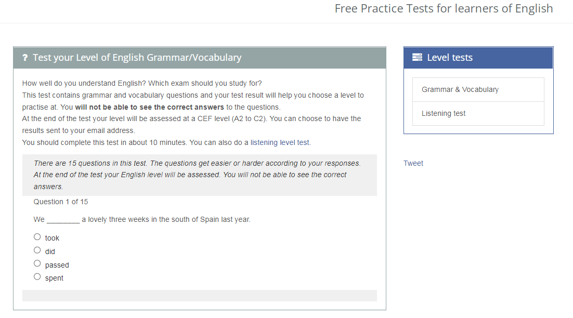Pick "passed" as the answer
This screenshot has width=573, height=318.
[37, 264]
